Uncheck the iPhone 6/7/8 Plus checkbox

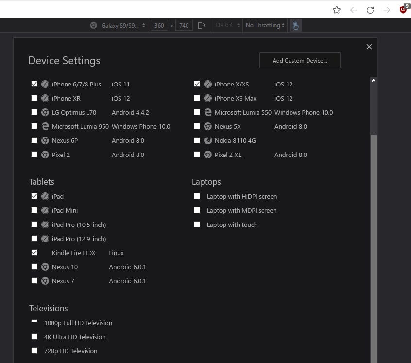click(34, 84)
